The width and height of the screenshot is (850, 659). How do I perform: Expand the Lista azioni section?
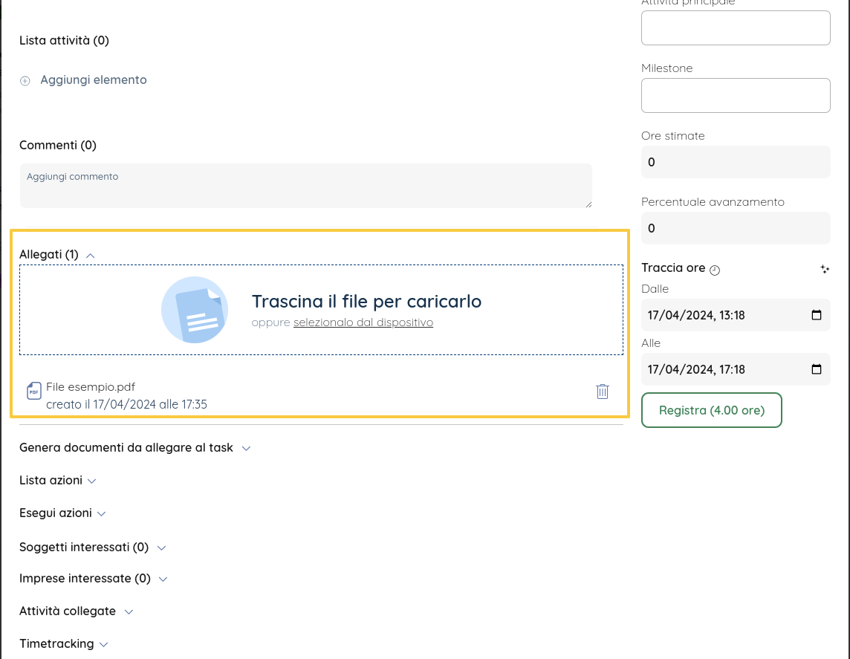(92, 481)
